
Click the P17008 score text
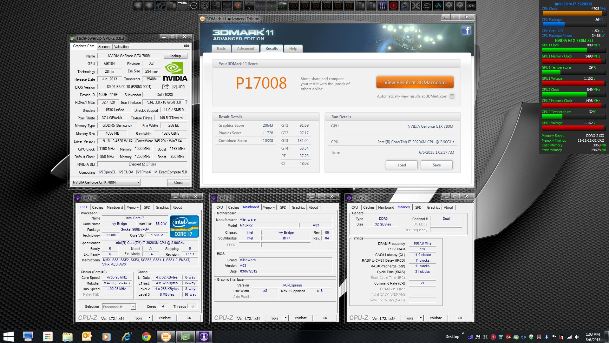tap(261, 83)
